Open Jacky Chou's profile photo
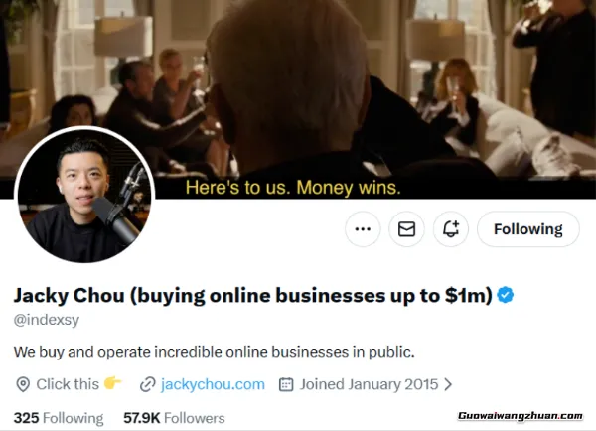The height and width of the screenshot is (431, 596). (84, 195)
